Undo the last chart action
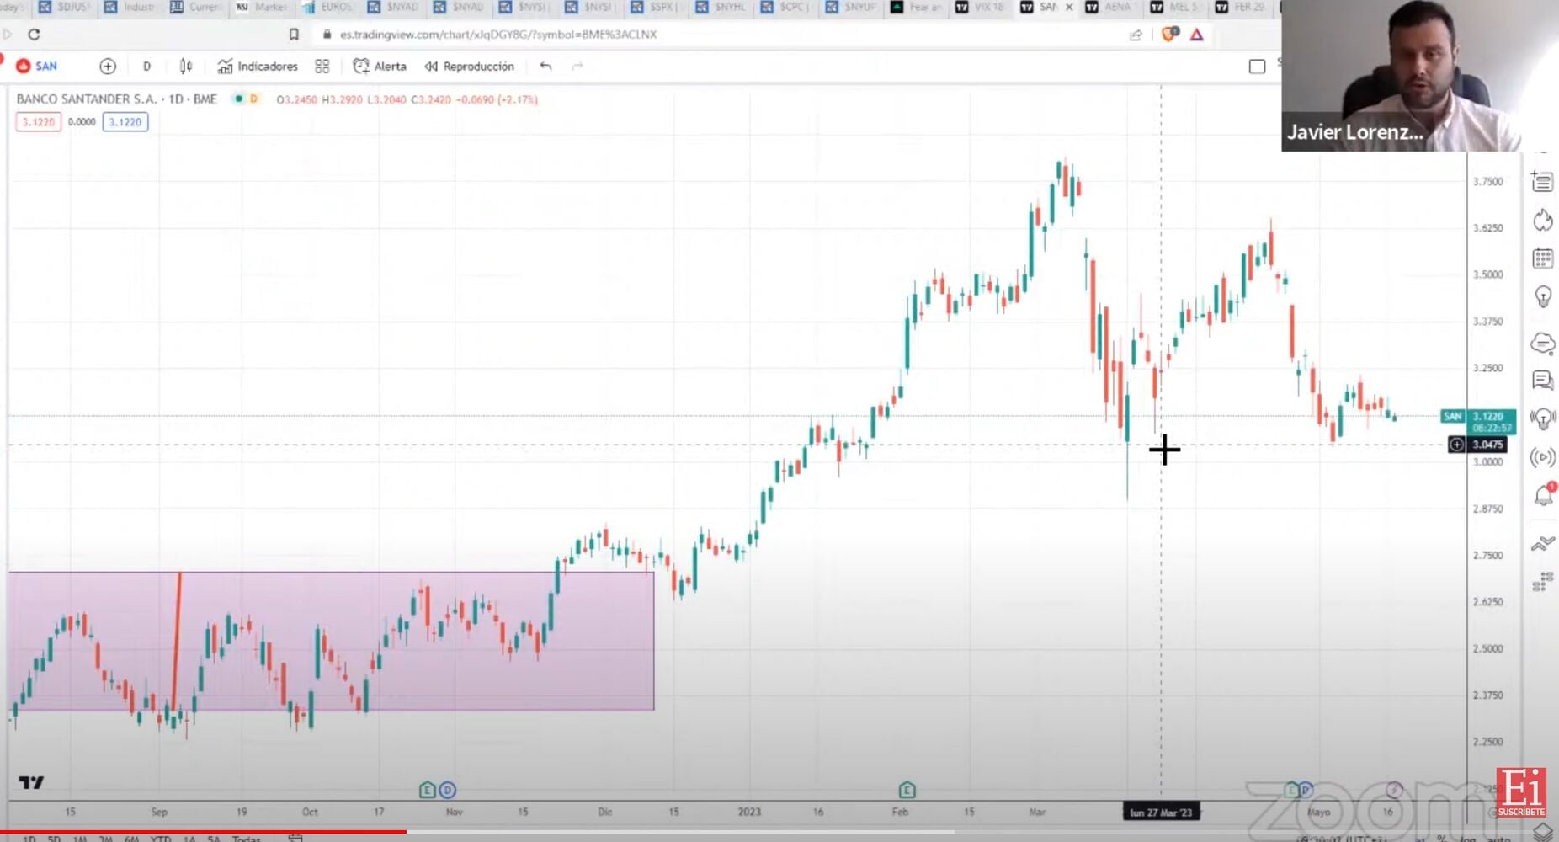 [x=545, y=66]
